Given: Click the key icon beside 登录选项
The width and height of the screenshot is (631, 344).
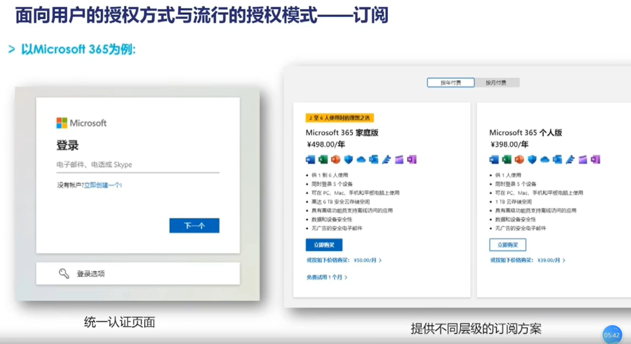Looking at the screenshot, I should pyautogui.click(x=64, y=273).
